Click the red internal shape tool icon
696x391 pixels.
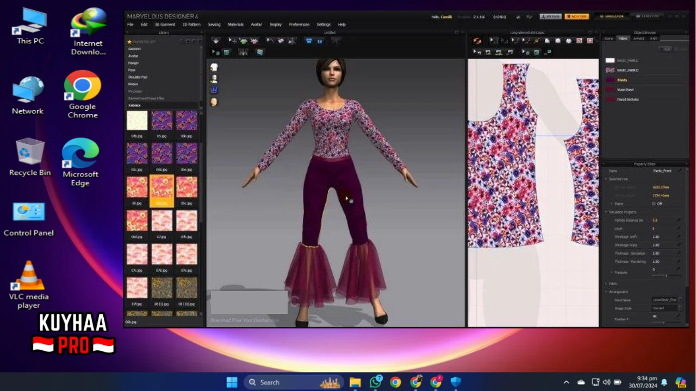point(579,41)
